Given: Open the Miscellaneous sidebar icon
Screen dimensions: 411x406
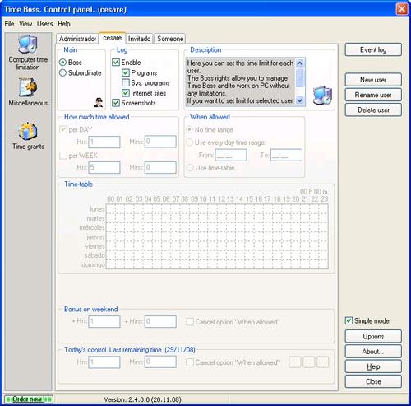Looking at the screenshot, I should pos(28,87).
